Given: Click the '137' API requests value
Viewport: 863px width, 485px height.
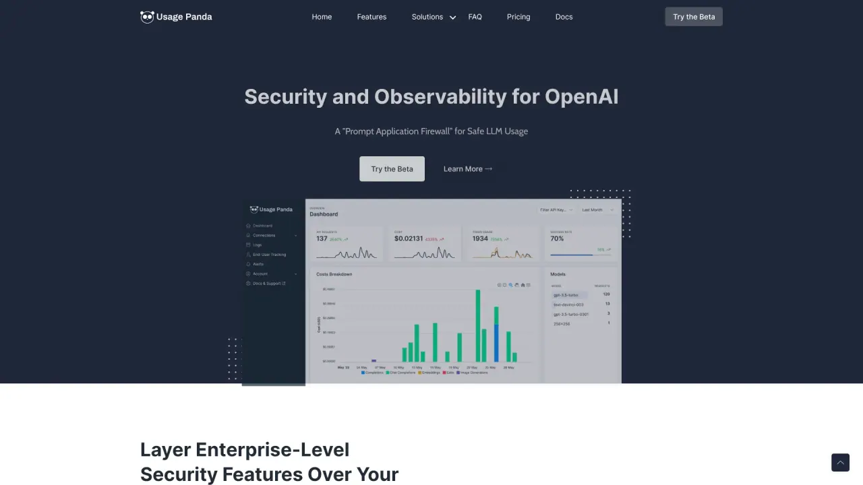Looking at the screenshot, I should [x=322, y=238].
